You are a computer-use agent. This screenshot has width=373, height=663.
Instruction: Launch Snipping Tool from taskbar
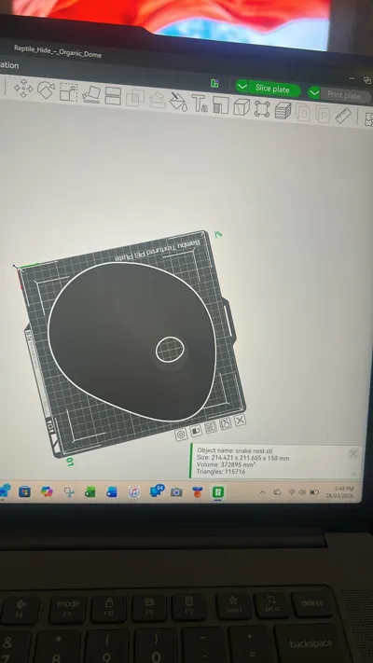point(69,491)
